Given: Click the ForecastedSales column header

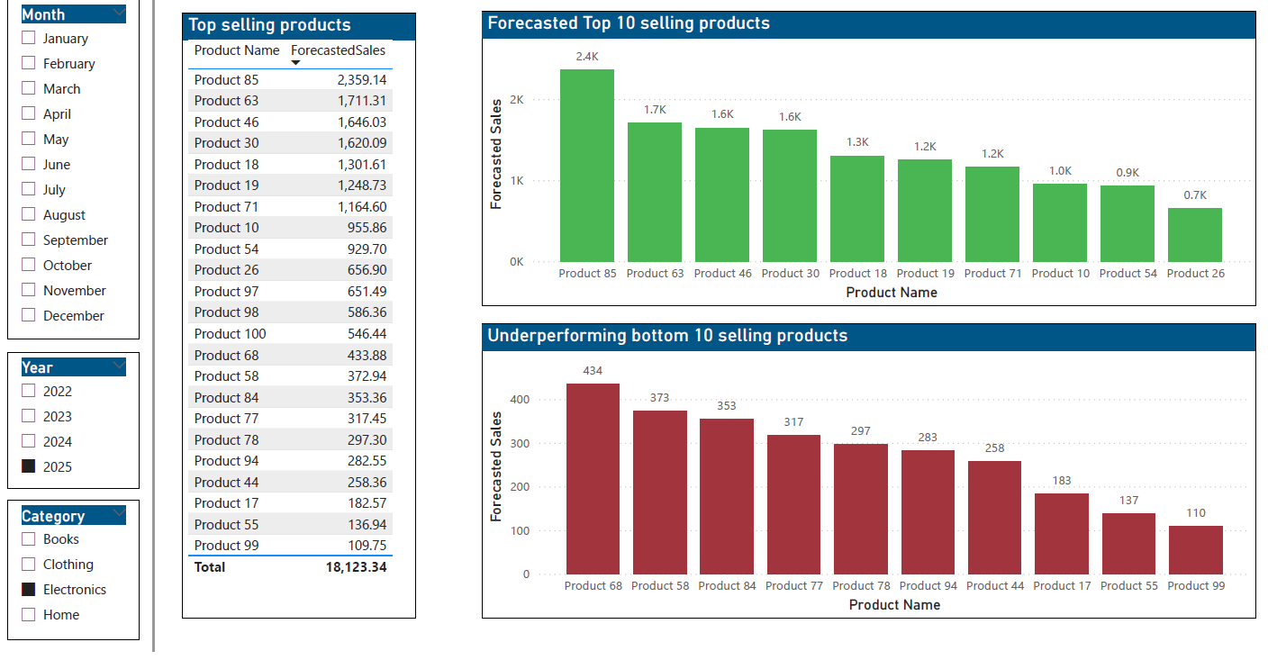Looking at the screenshot, I should [338, 50].
